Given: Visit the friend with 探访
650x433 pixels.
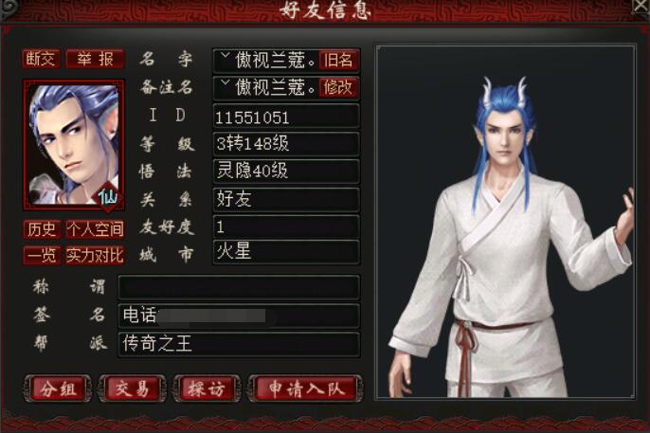Looking at the screenshot, I should click(x=207, y=388).
